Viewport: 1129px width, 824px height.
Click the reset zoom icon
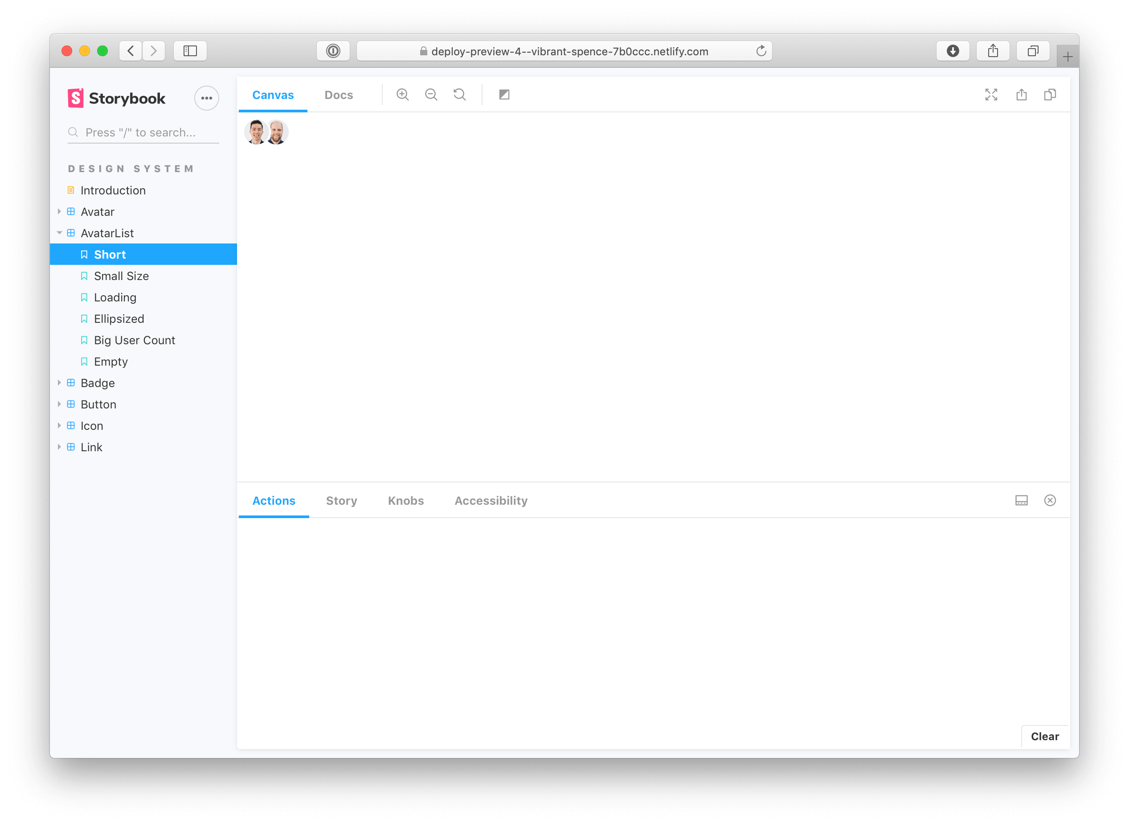click(459, 95)
